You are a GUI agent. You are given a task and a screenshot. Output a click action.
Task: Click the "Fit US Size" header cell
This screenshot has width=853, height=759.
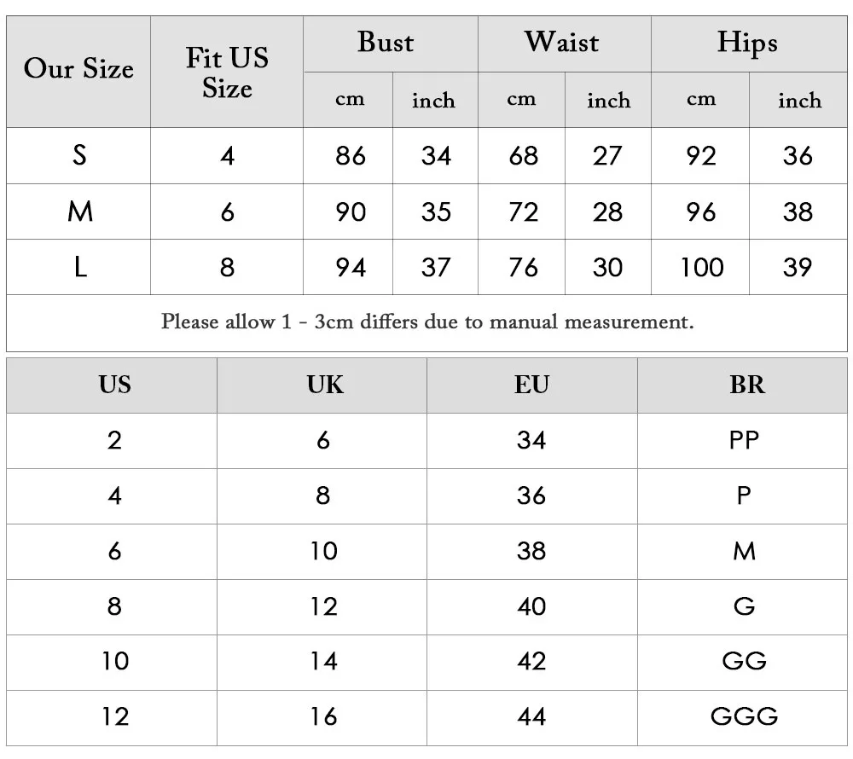click(227, 72)
